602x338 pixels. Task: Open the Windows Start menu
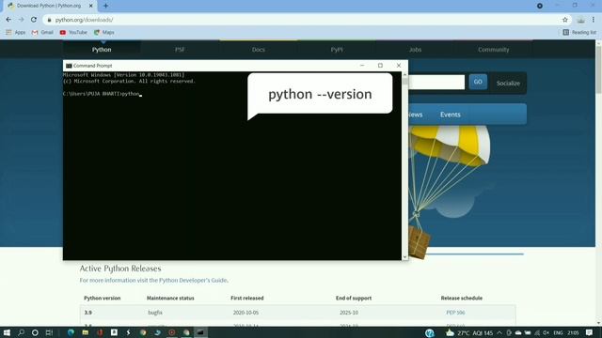click(x=7, y=332)
